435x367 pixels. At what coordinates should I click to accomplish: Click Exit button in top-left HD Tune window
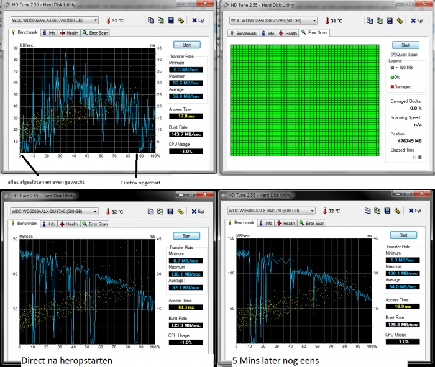point(198,20)
